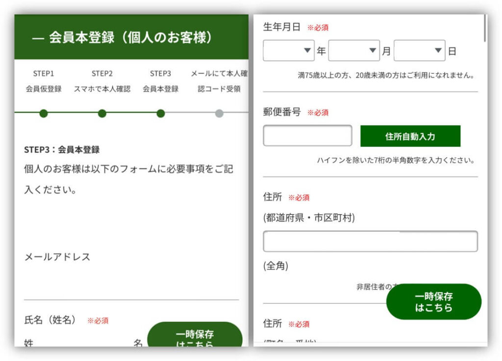The height and width of the screenshot is (361, 502).
Task: Tap 一時保存はこちら button beside the 氏名 field
Action: click(195, 337)
